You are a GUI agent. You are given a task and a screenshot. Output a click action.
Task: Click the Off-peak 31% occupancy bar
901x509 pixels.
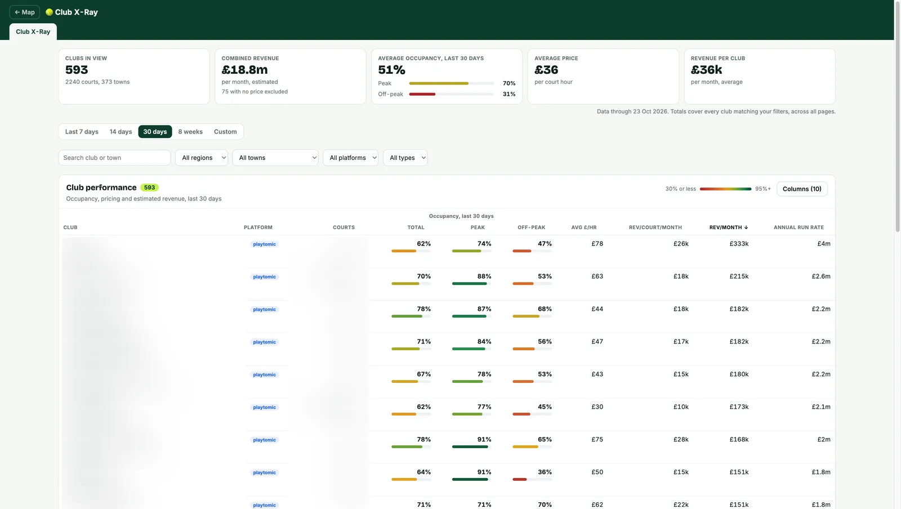452,94
